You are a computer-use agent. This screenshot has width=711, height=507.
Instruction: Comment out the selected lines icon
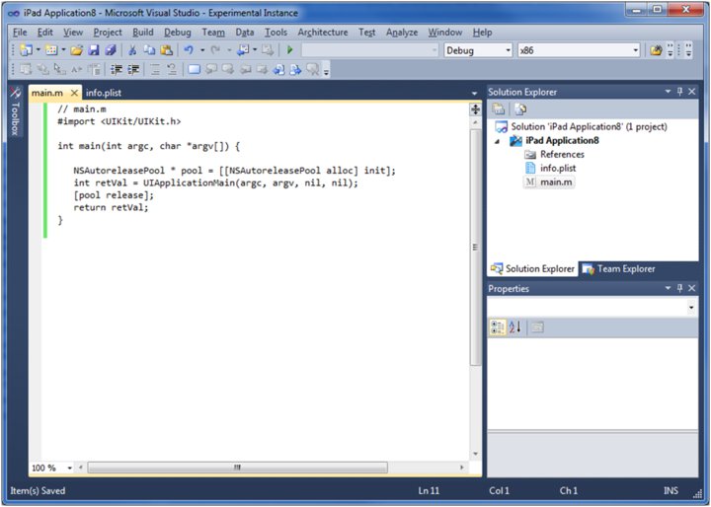155,69
